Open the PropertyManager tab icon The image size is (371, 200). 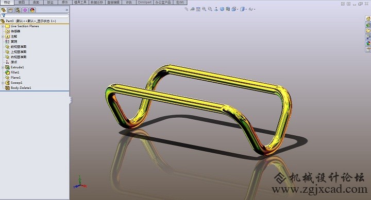(10, 10)
